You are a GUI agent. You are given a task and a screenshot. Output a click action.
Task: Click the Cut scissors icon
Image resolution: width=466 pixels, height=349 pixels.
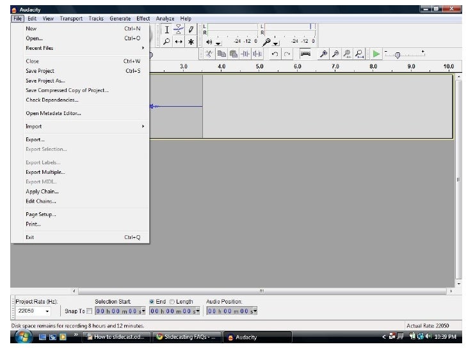209,54
